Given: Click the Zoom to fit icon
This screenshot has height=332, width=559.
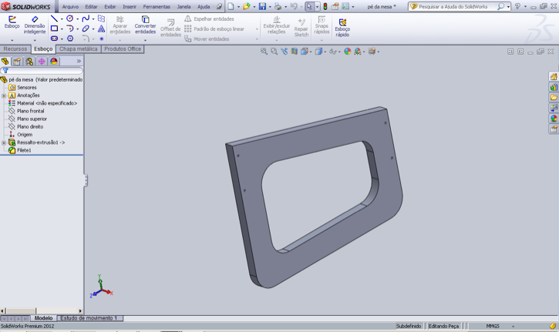Looking at the screenshot, I should 264,52.
